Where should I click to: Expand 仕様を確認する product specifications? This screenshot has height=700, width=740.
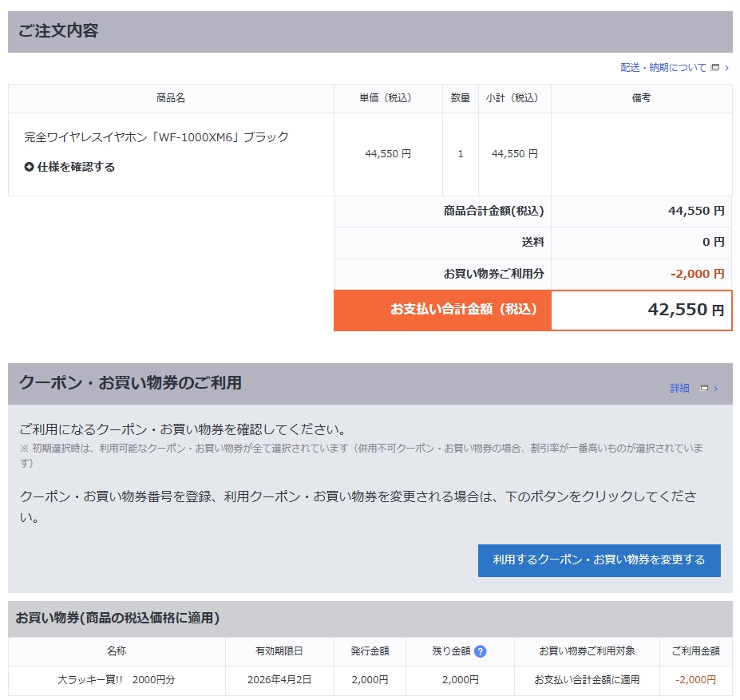tap(76, 167)
